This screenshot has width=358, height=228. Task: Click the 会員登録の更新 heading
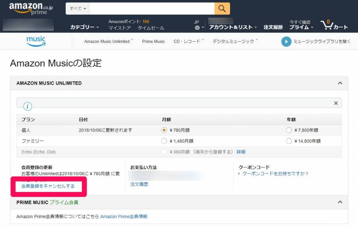(x=37, y=167)
